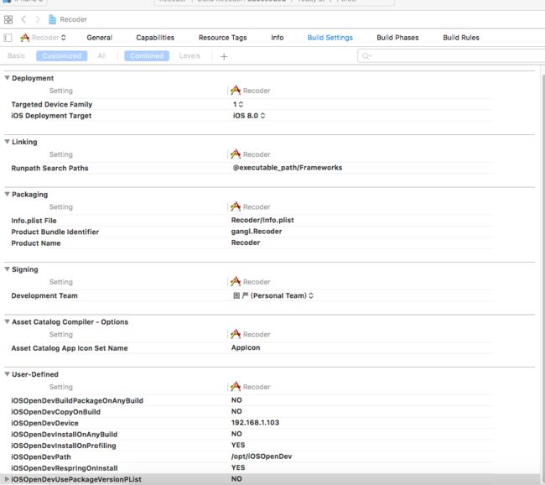Collapse the Deployment section
The image size is (545, 485).
tap(7, 78)
